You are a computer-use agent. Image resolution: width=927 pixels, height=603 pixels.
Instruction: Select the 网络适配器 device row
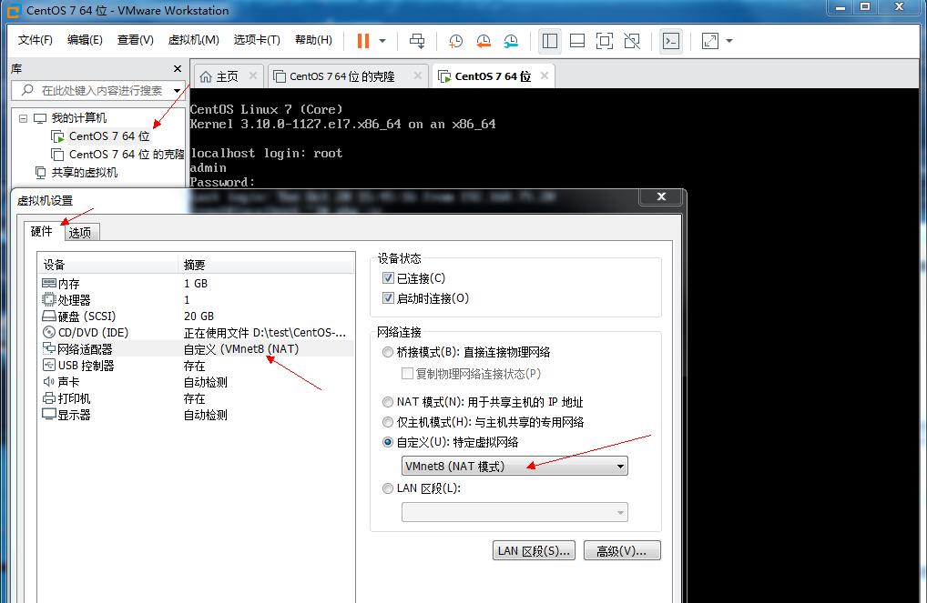pyautogui.click(x=196, y=349)
